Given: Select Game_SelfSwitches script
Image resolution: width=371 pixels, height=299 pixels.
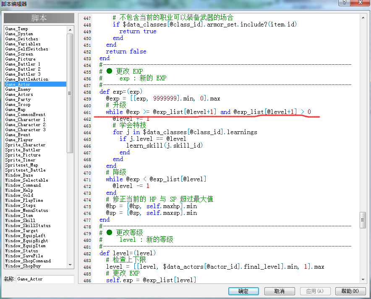Looking at the screenshot, I should click(x=27, y=49).
